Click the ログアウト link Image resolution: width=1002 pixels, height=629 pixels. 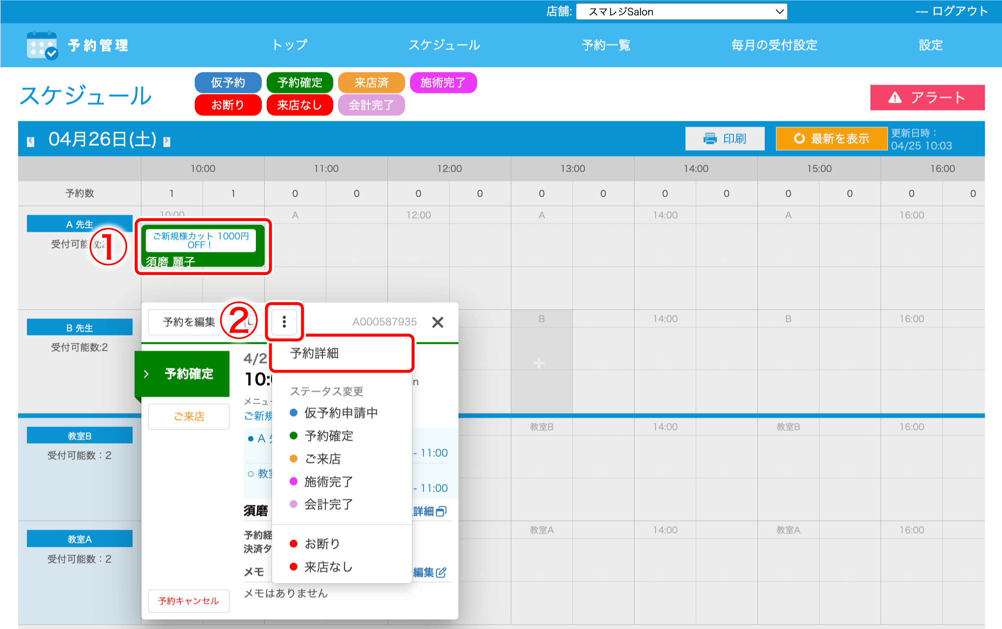[x=959, y=11]
